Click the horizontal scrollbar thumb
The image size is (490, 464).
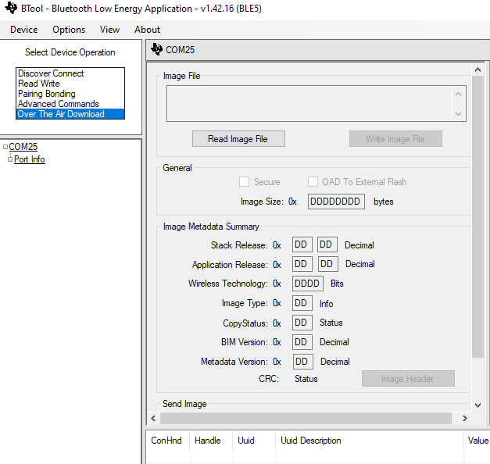coord(306,418)
